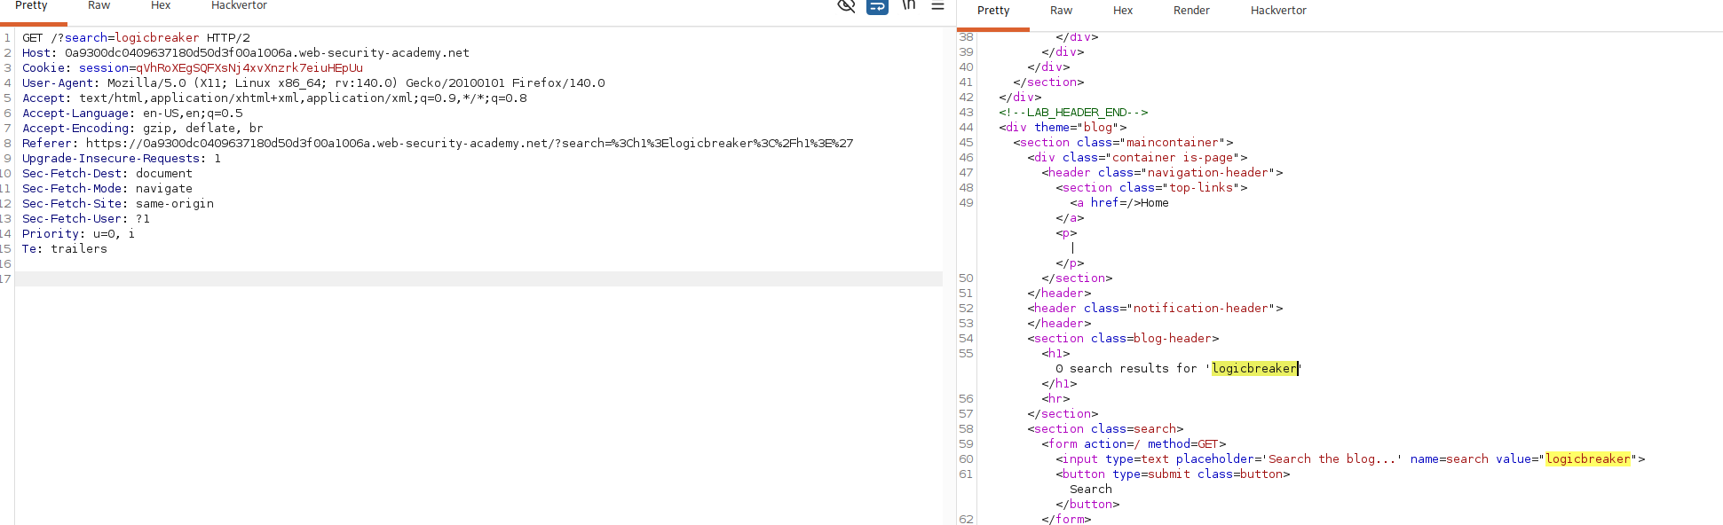The image size is (1723, 525).
Task: Open the request Hex tab
Action: pos(161,5)
